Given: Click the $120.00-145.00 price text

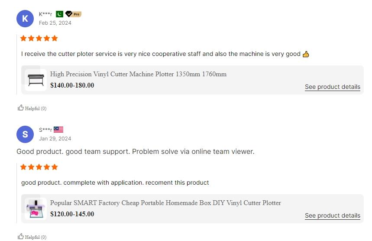Looking at the screenshot, I should [x=72, y=214].
